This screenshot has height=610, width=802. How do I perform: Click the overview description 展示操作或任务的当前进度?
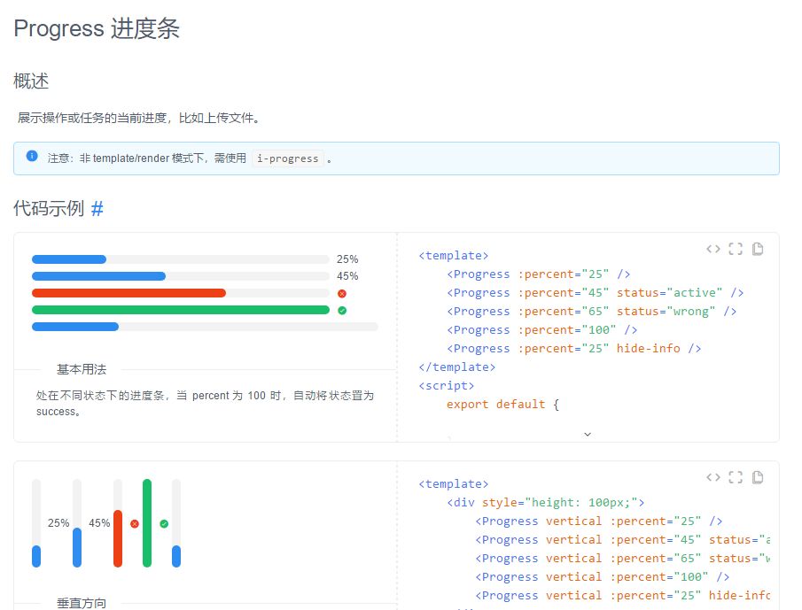[139, 118]
